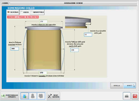This screenshot has width=139, height=101.
Task: Click the Avanti button
Action: point(130,86)
